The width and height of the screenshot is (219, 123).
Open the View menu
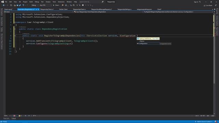tap(15, 2)
